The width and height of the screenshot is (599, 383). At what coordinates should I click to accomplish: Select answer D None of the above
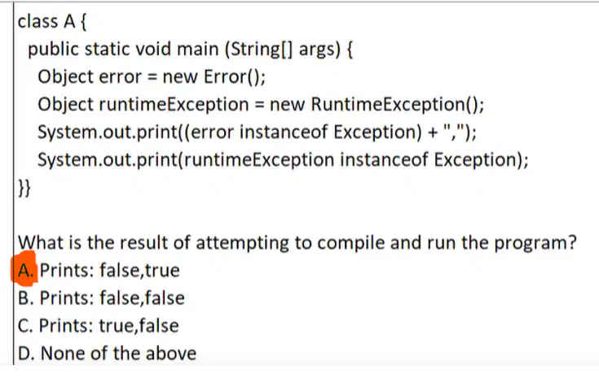(x=107, y=353)
